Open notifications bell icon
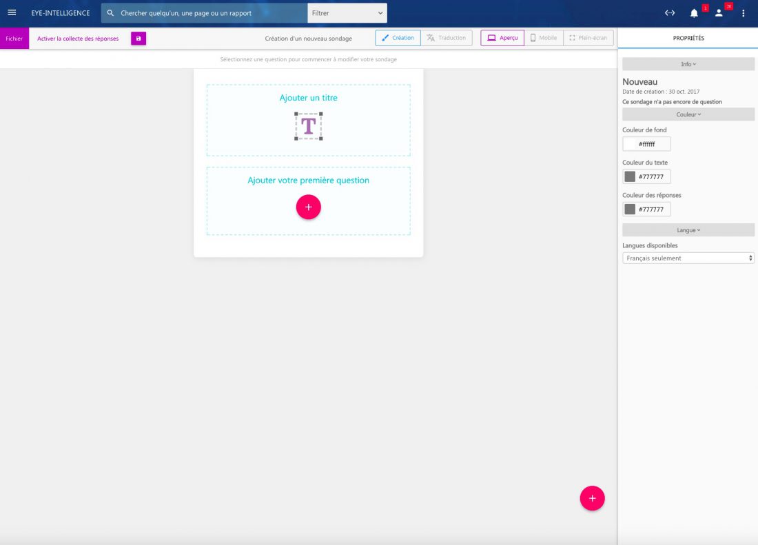This screenshot has height=545, width=758. click(694, 13)
